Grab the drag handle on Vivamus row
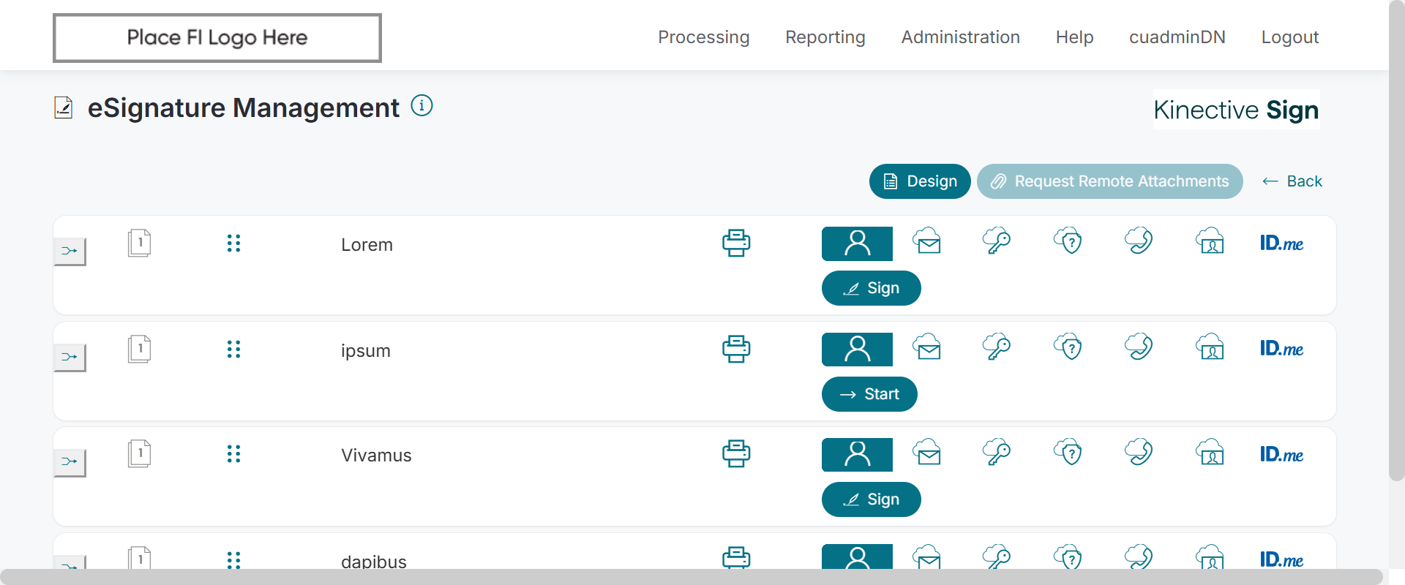Viewport: 1405px width, 585px height. click(x=233, y=454)
